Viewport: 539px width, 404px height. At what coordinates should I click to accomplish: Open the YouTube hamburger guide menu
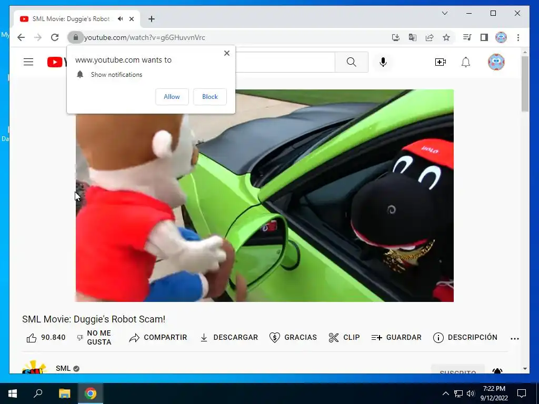click(28, 62)
